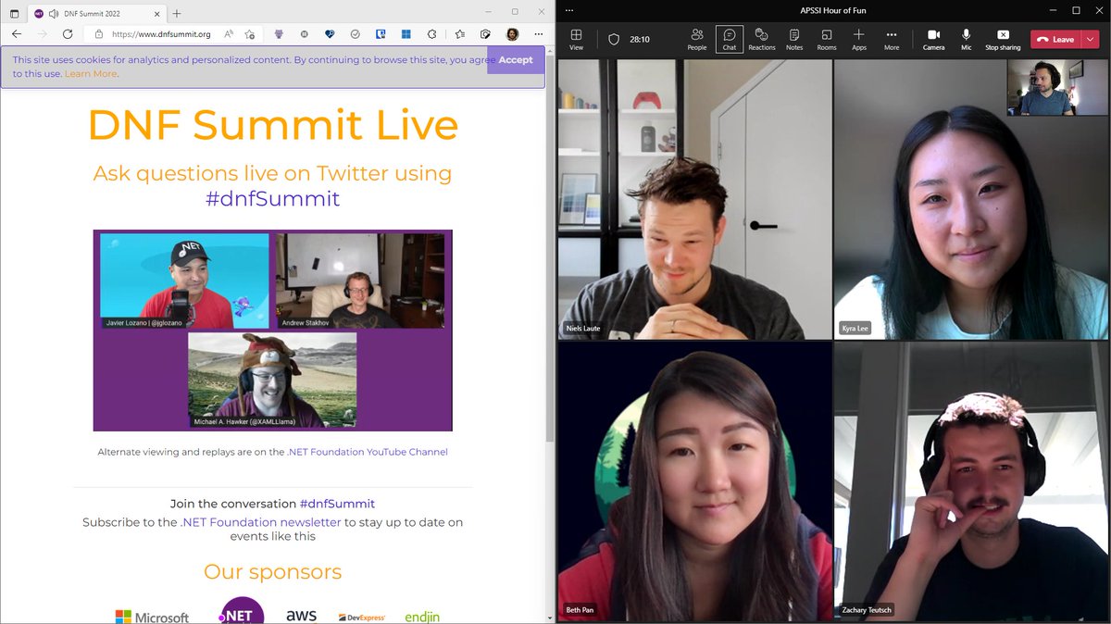Click the meeting shield security icon
Viewport: 1111px width, 624px height.
click(613, 40)
